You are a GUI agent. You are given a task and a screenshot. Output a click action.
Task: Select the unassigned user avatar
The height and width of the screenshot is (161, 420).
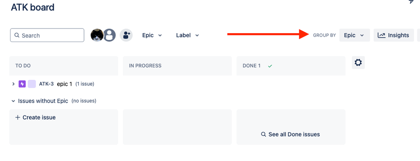click(110, 35)
